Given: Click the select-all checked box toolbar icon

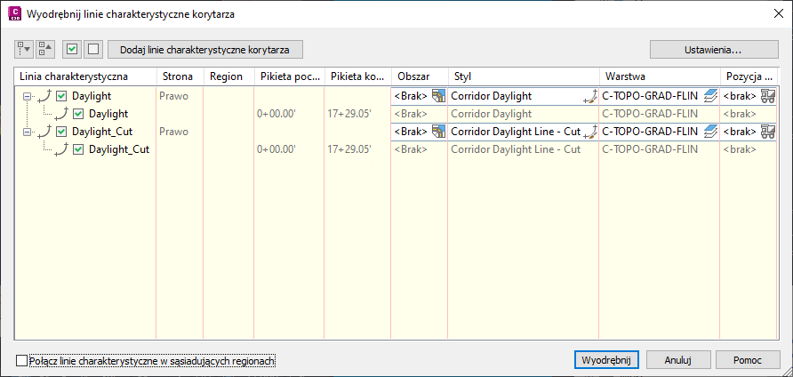Looking at the screenshot, I should point(72,49).
